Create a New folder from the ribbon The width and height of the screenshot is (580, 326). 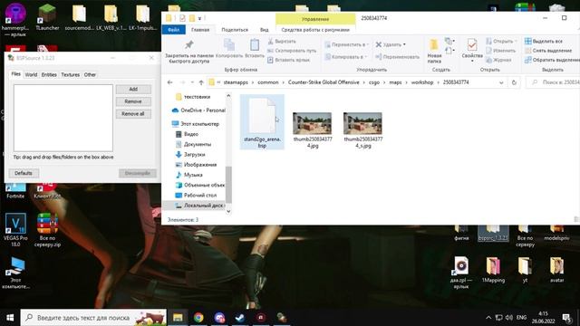click(434, 52)
